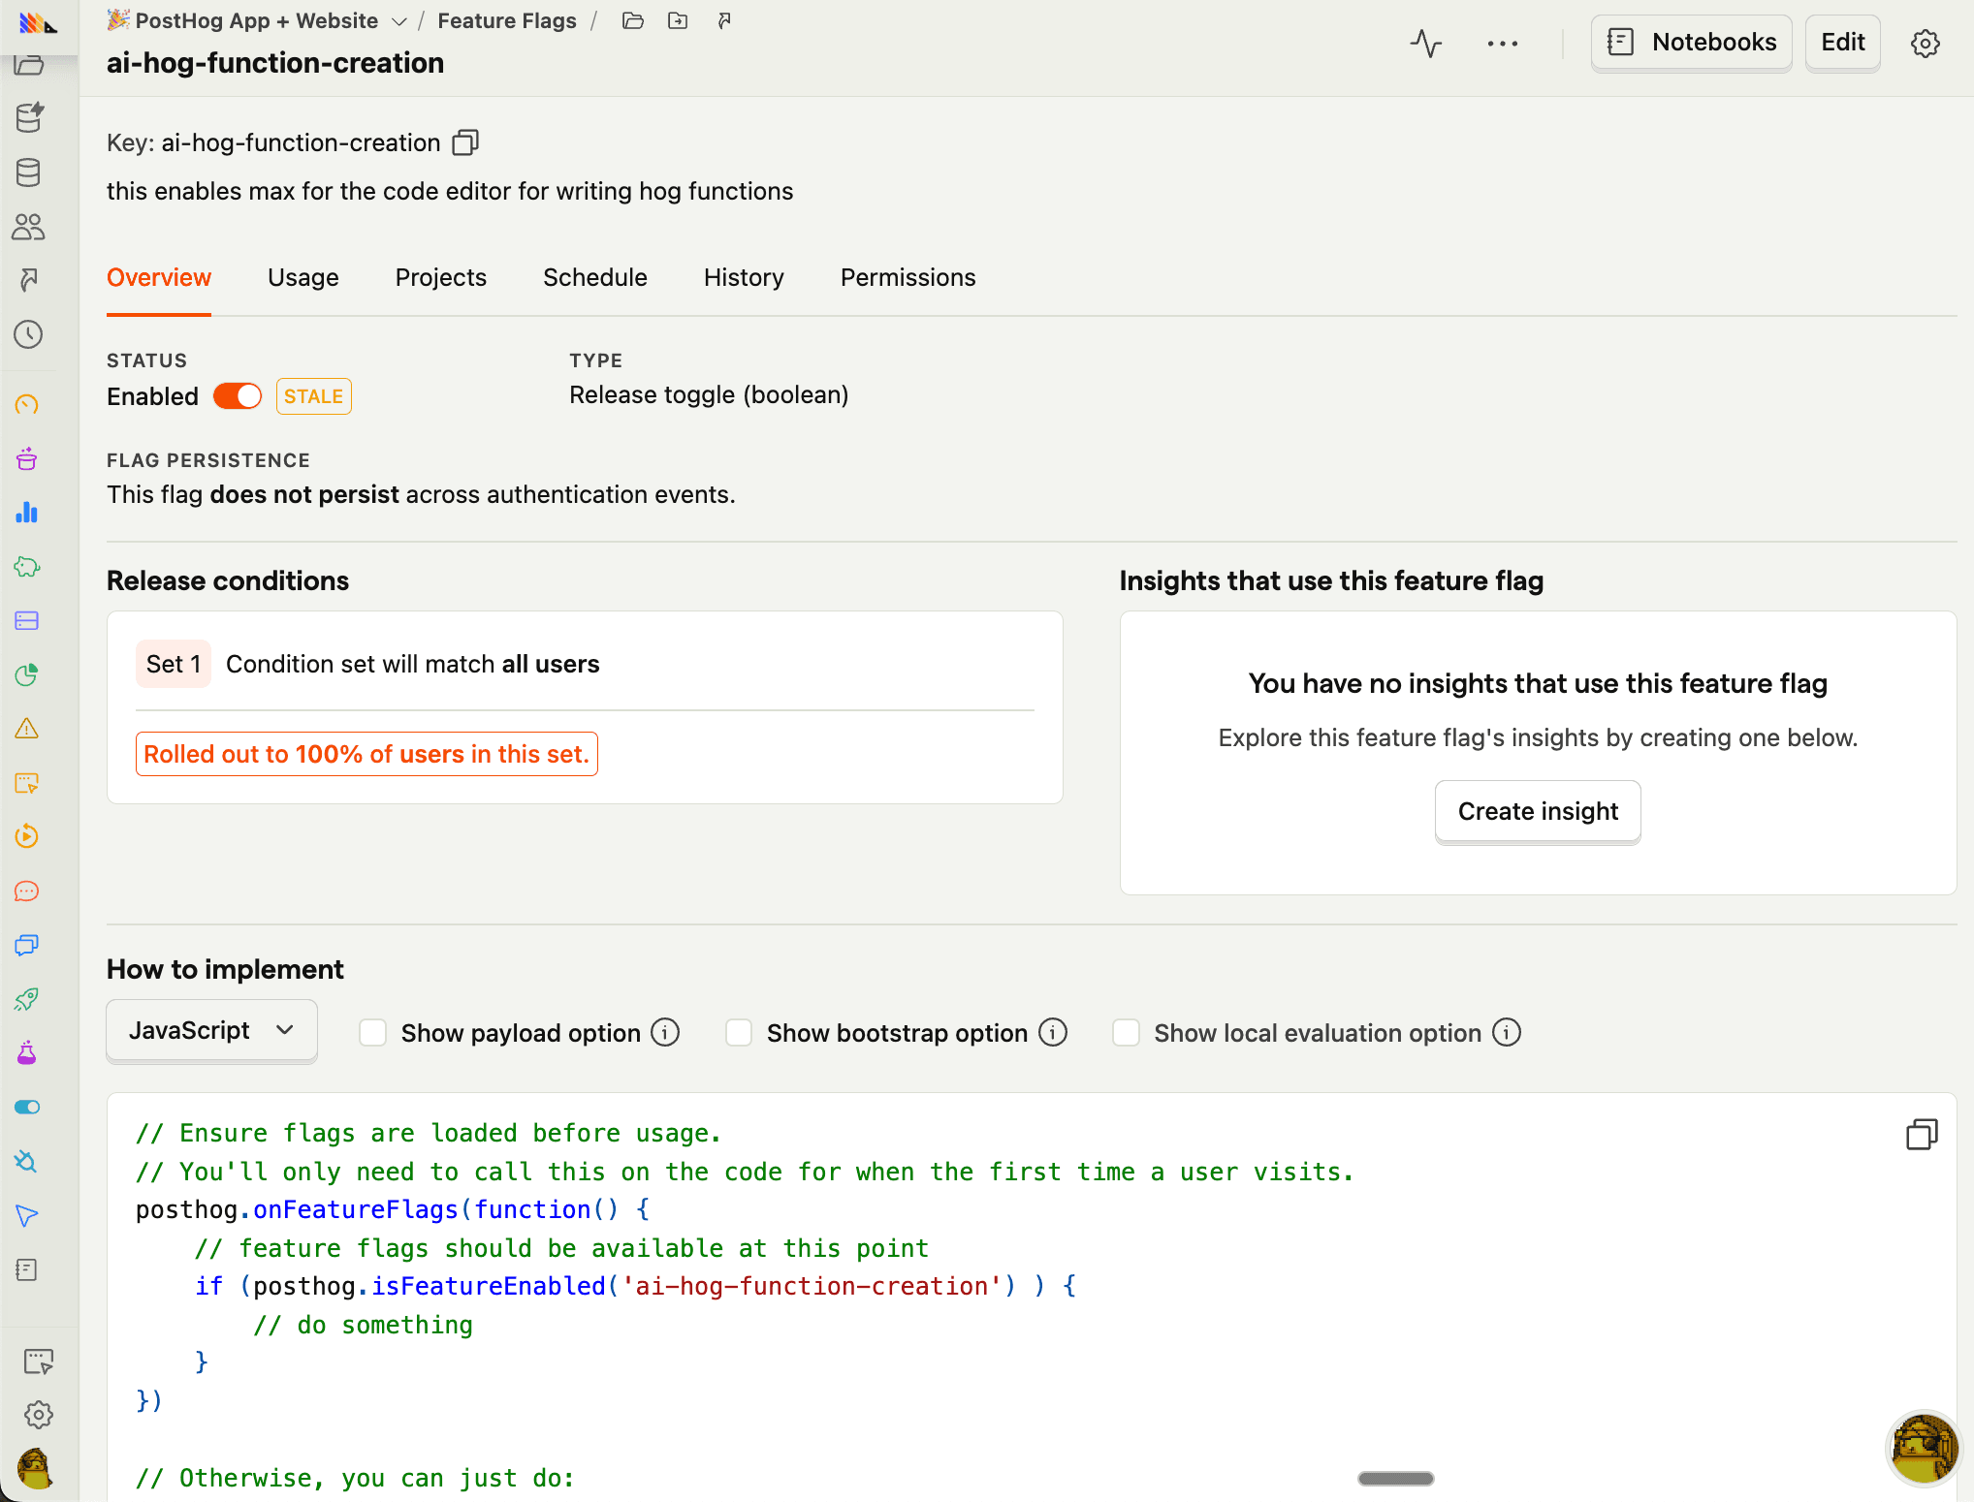Open the session replay circular play icon
1974x1502 pixels.
point(27,836)
